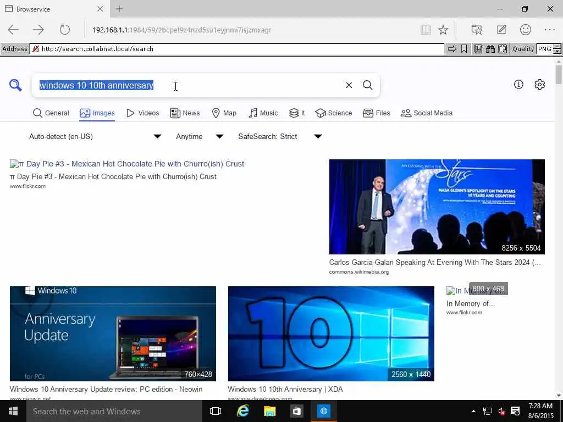Go forward in Edge browser
The height and width of the screenshot is (422, 563).
38,30
